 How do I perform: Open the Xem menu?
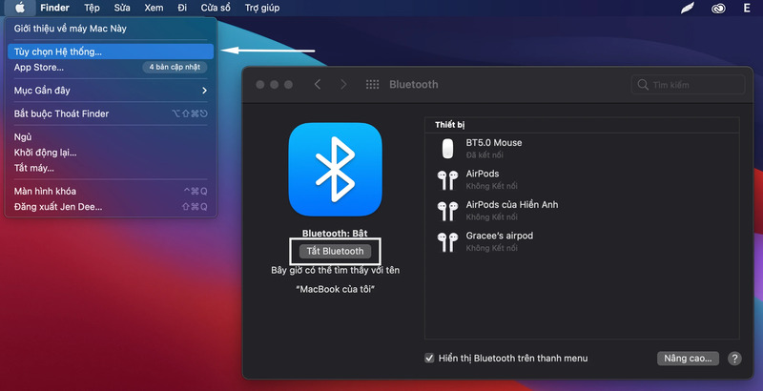point(154,8)
